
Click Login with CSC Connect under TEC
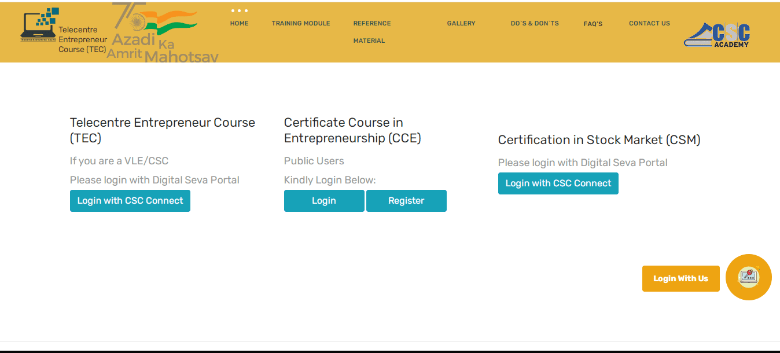[x=130, y=201]
